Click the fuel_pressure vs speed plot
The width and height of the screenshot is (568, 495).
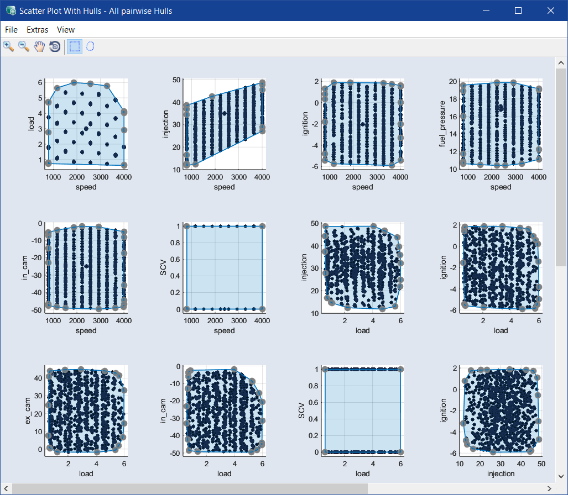coord(501,124)
